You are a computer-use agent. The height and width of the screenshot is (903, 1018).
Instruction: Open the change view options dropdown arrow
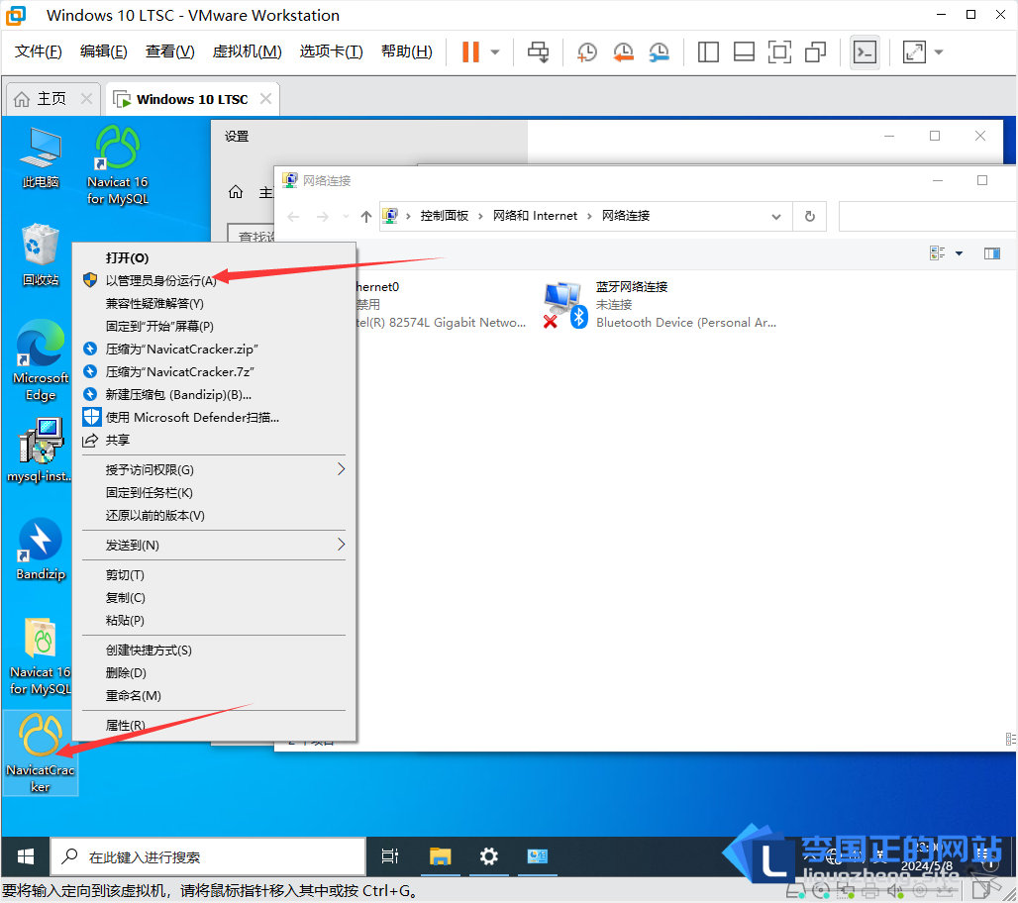point(959,253)
